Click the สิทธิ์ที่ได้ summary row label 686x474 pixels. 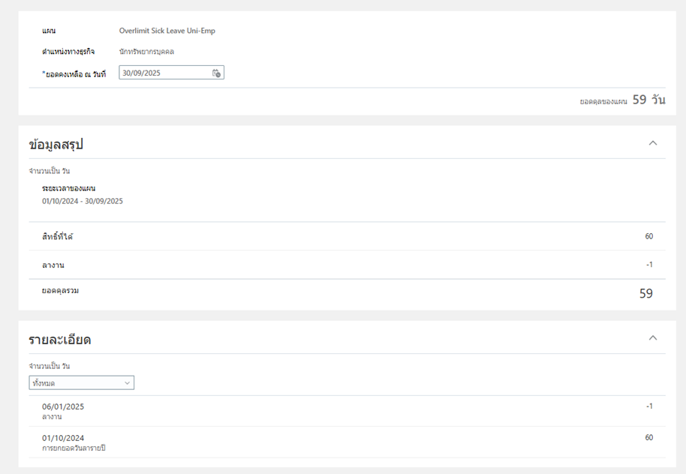58,237
